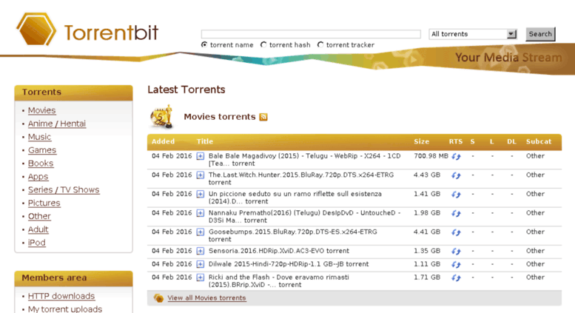Click the icon beside View all Movies torrents

(x=158, y=298)
